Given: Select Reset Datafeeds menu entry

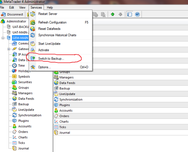Looking at the screenshot, I should coord(61,29).
